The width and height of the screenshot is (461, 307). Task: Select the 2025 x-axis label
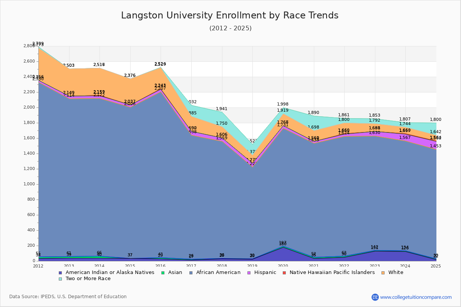coord(436,266)
